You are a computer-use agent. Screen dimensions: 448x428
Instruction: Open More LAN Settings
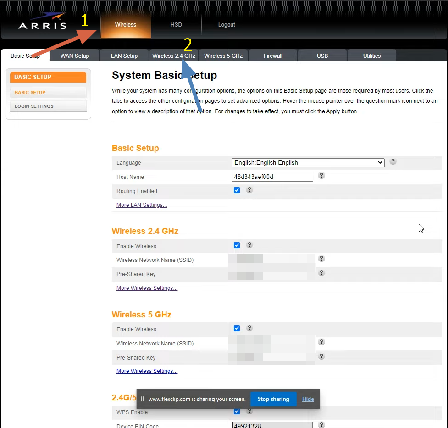click(x=141, y=205)
